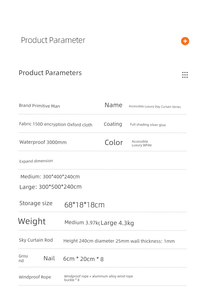The image size is (207, 300).
Task: Select Large: 300*500*240cm dimension
Action: [x=50, y=187]
